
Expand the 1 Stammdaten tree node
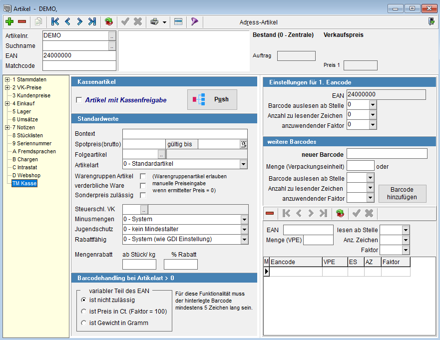point(7,79)
